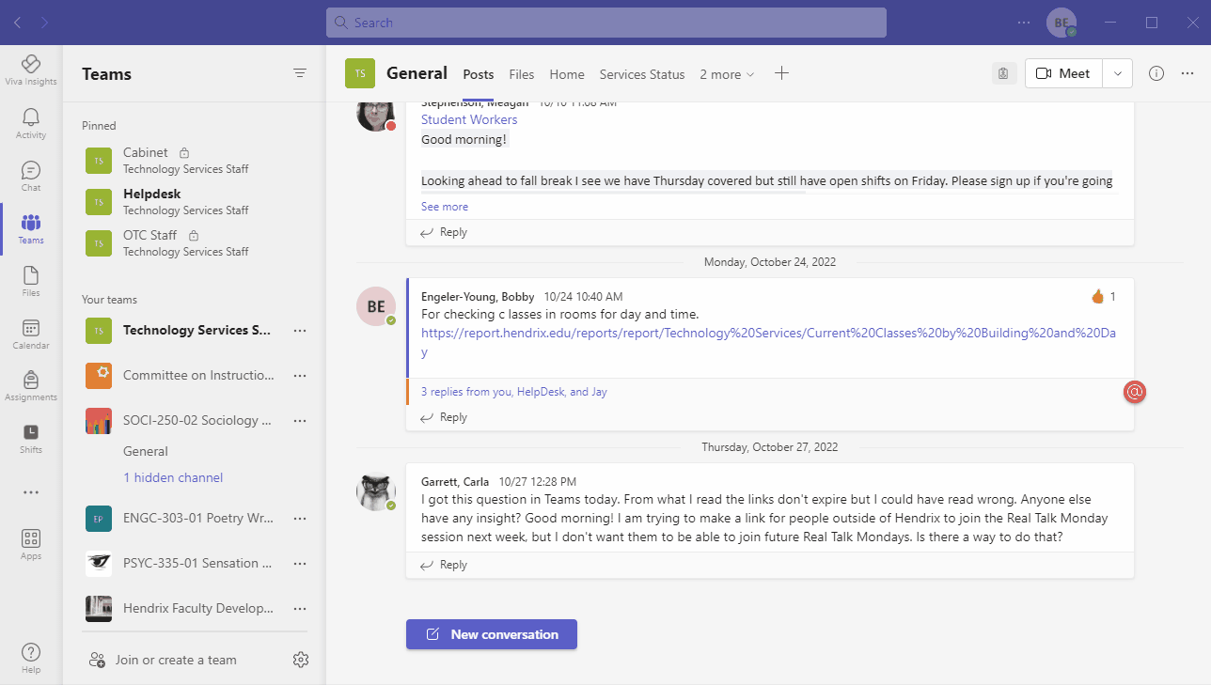Show more apps ellipsis in the rail
This screenshot has width=1211, height=685.
(x=31, y=492)
